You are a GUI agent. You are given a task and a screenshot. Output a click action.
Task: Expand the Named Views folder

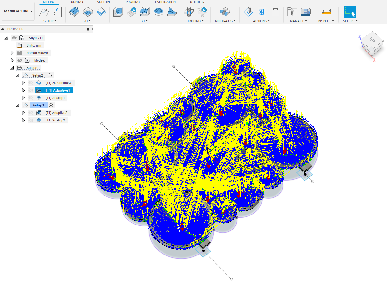point(12,53)
